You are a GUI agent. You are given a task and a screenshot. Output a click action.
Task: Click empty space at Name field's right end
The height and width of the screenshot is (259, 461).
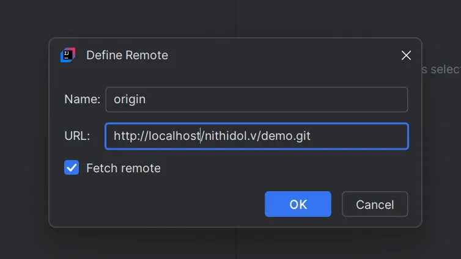[x=367, y=100]
